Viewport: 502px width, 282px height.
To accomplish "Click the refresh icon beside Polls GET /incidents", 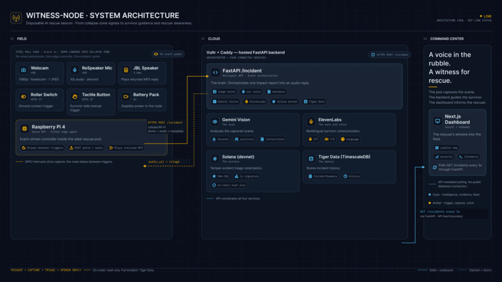I will (x=435, y=167).
